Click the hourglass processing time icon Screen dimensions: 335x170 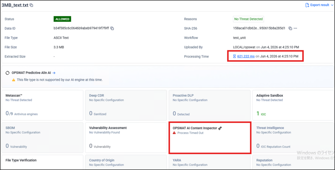(x=234, y=56)
